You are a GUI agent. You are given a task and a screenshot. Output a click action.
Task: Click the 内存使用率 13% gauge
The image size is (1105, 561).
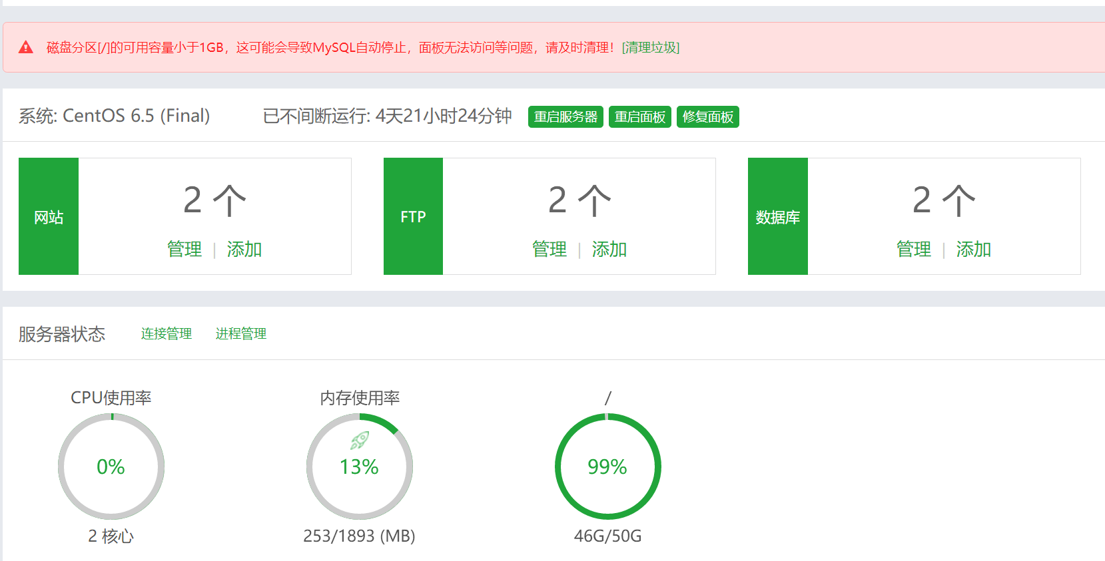[360, 467]
